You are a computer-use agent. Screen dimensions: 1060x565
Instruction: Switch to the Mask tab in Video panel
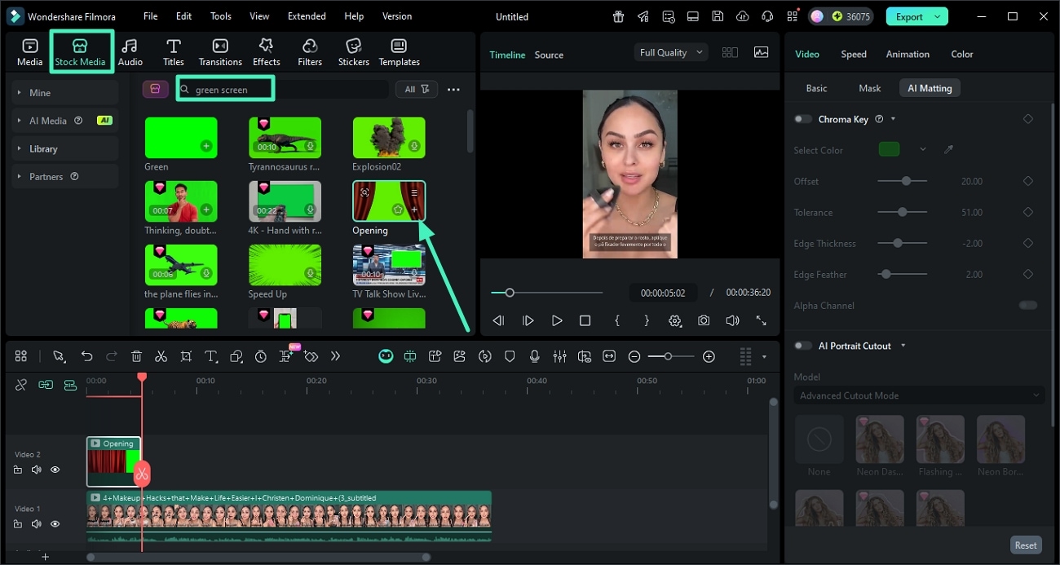tap(869, 87)
